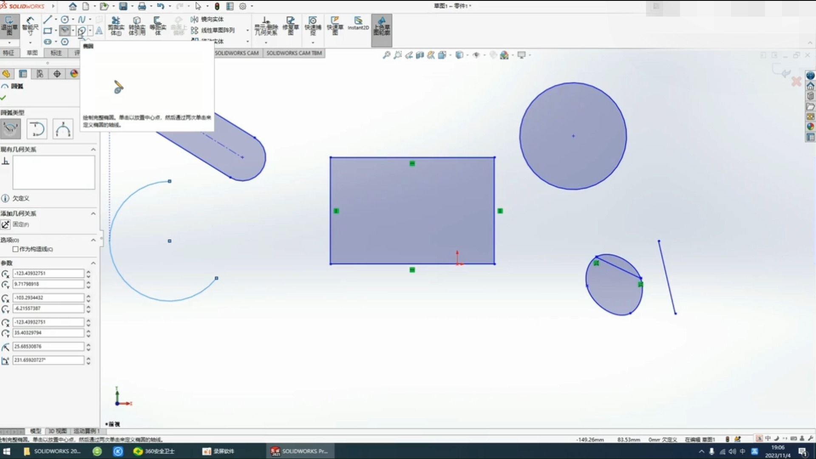Enable the Shaded Sketch Contours mode

click(x=381, y=30)
